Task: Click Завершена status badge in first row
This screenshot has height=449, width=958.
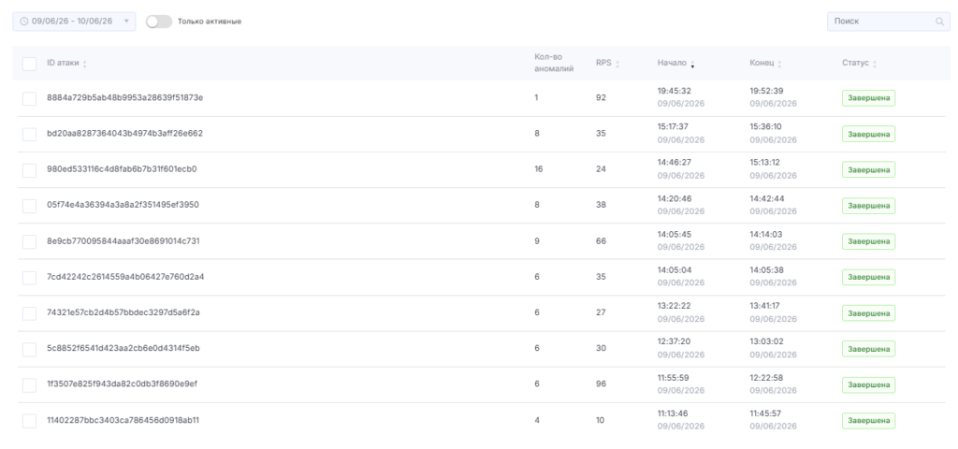Action: pyautogui.click(x=868, y=98)
